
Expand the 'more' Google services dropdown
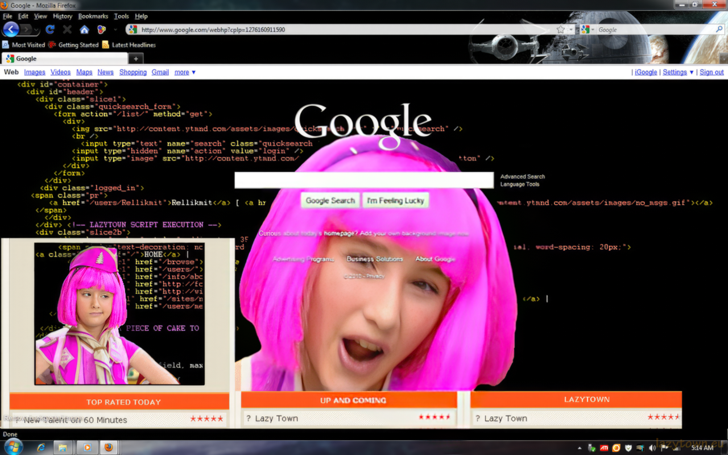tap(185, 72)
